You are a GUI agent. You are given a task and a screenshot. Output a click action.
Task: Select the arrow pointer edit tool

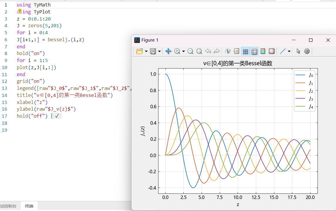pyautogui.click(x=298, y=51)
